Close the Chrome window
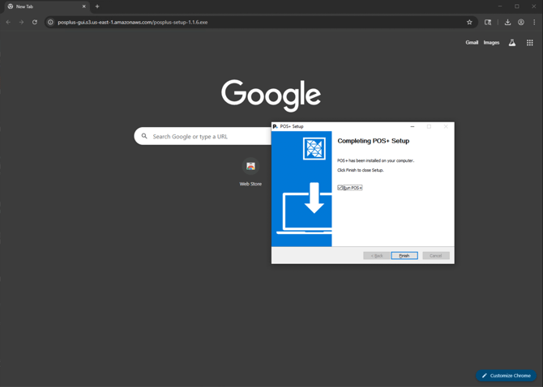This screenshot has width=543, height=387. 533,6
